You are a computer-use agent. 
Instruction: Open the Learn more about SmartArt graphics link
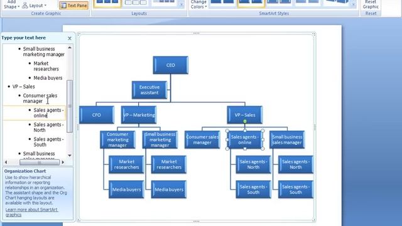coord(31,212)
